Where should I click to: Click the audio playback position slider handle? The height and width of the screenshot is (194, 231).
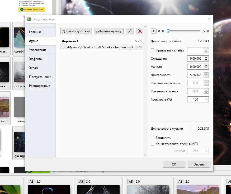(x=168, y=31)
